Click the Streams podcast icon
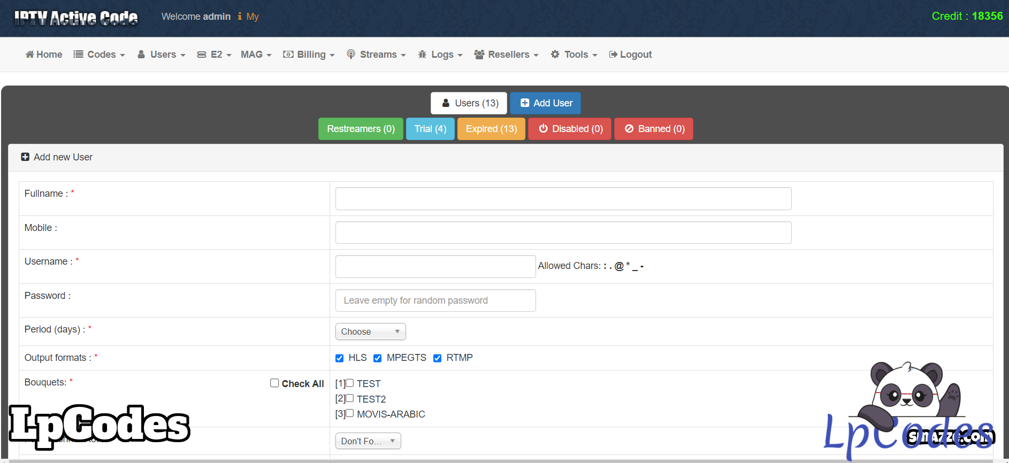The width and height of the screenshot is (1009, 463). [351, 55]
